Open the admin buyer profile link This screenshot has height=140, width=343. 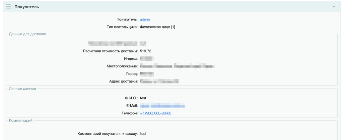pos(145,20)
